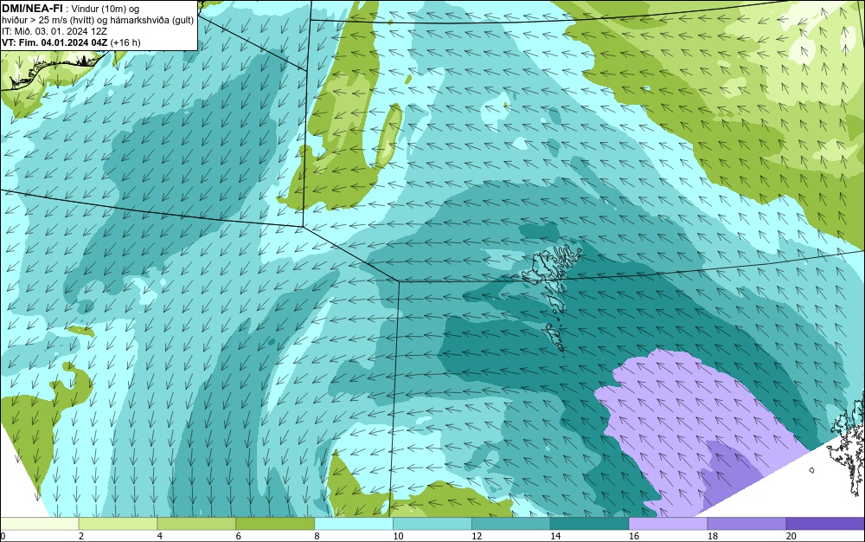Click the 18–20 m/s medium purple legend swatch
This screenshot has height=542, width=865.
click(x=747, y=523)
